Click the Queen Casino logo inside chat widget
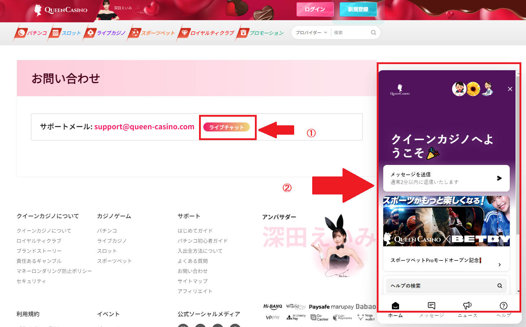 tap(400, 90)
